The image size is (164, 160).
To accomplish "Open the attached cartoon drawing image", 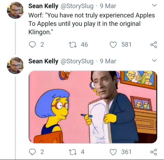I will [93, 107].
